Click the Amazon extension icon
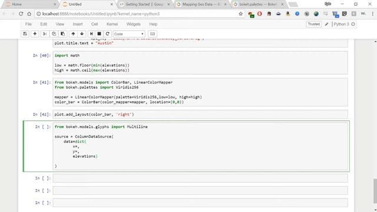This screenshot has height=212, width=377. point(288,14)
